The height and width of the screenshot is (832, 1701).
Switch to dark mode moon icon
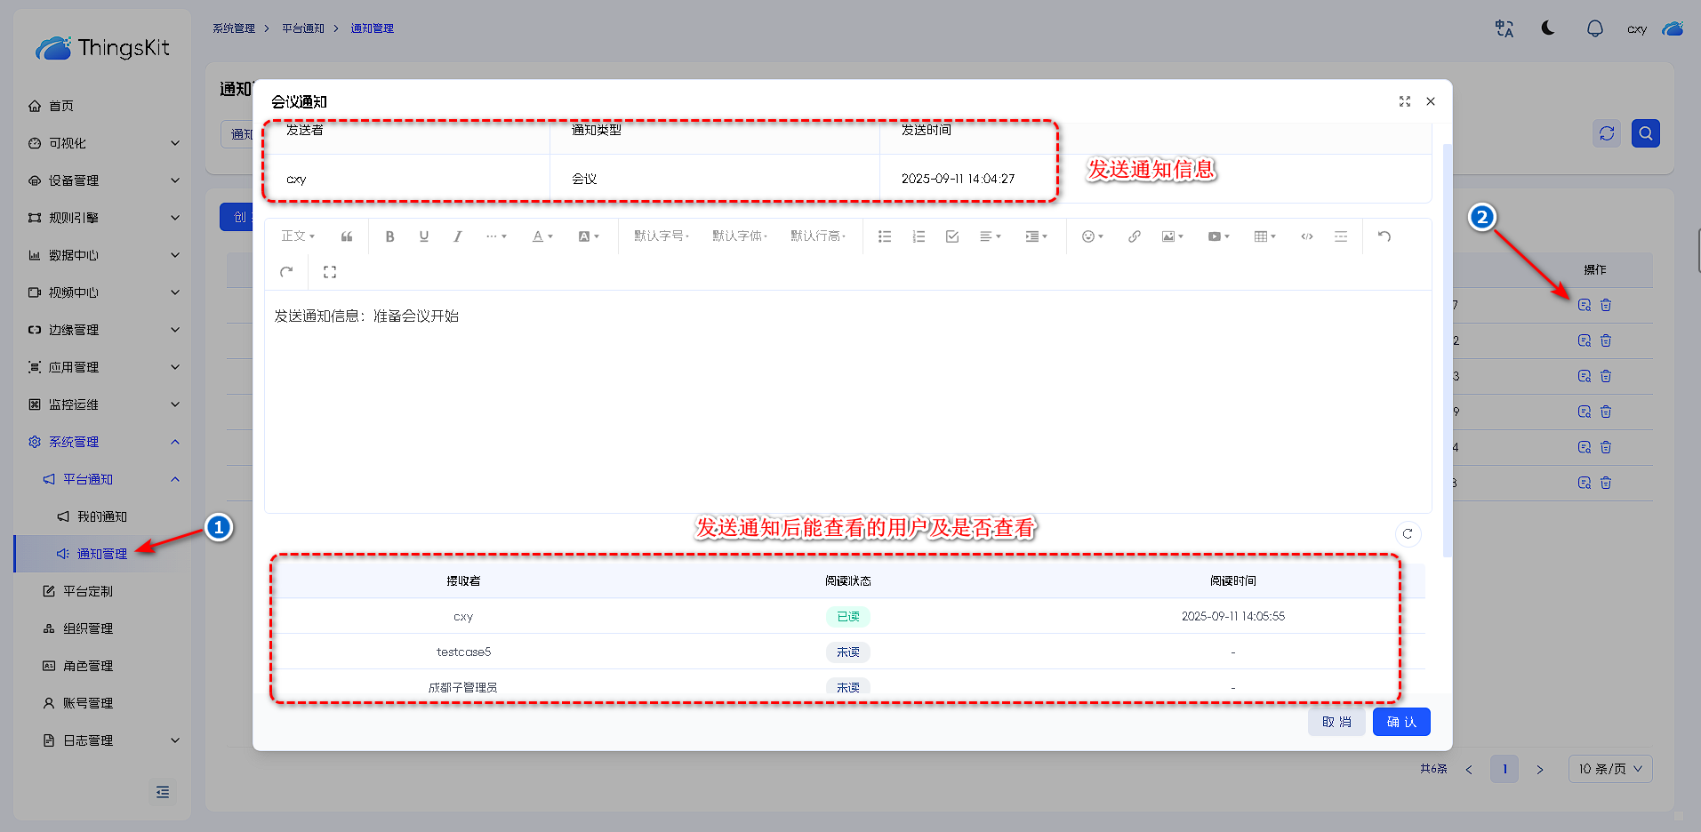1548,28
